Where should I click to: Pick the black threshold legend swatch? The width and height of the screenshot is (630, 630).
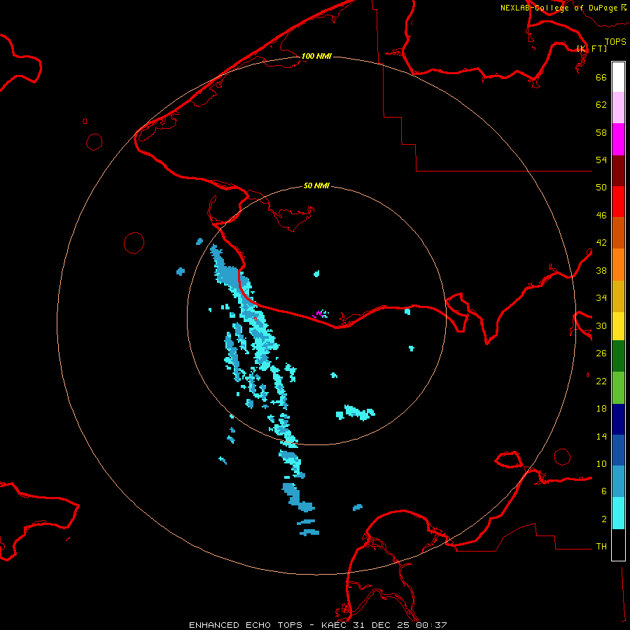618,545
